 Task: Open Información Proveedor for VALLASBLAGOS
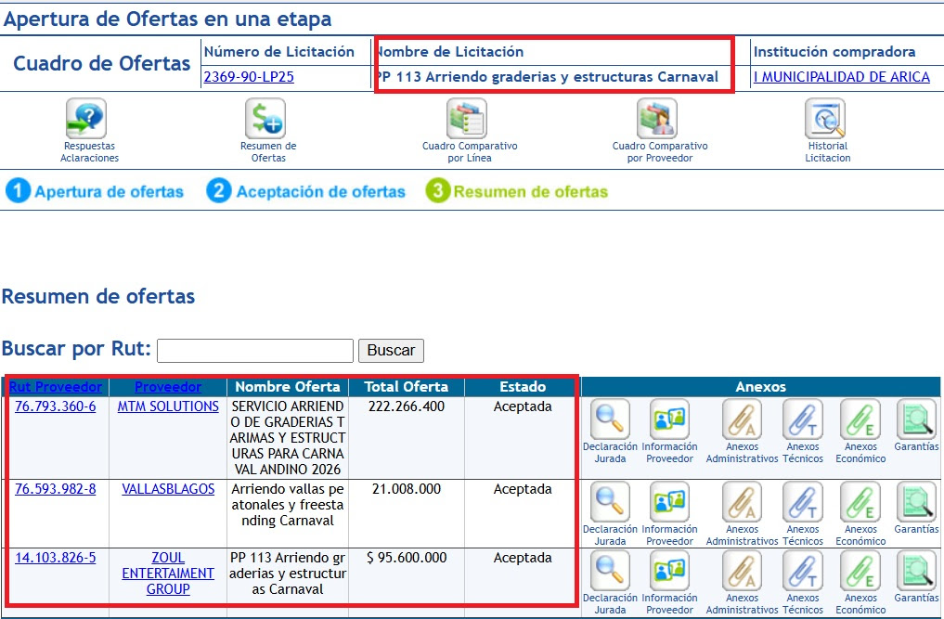pos(669,502)
